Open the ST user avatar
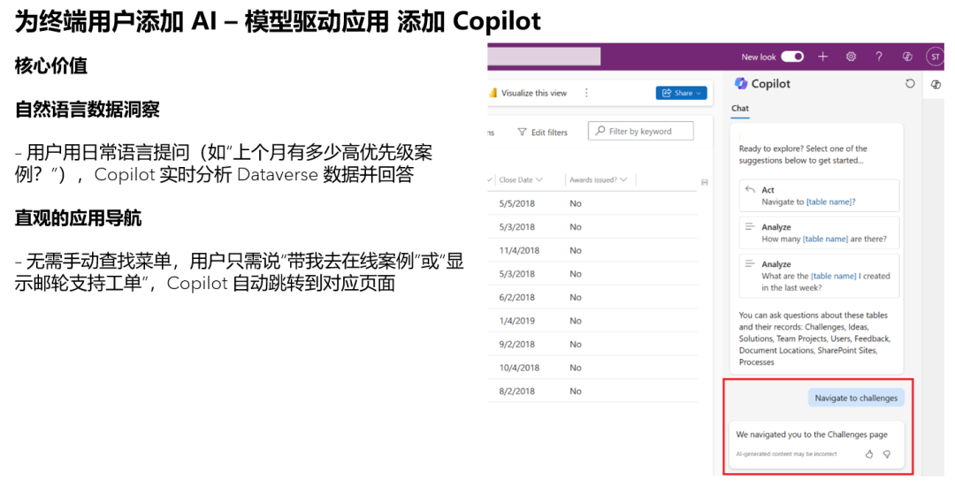The width and height of the screenshot is (955, 487). click(935, 57)
